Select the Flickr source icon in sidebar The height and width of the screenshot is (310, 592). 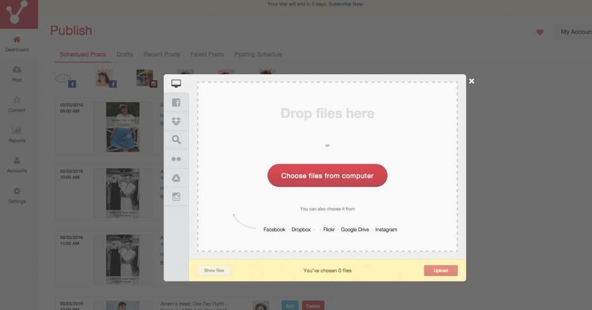[x=176, y=159]
